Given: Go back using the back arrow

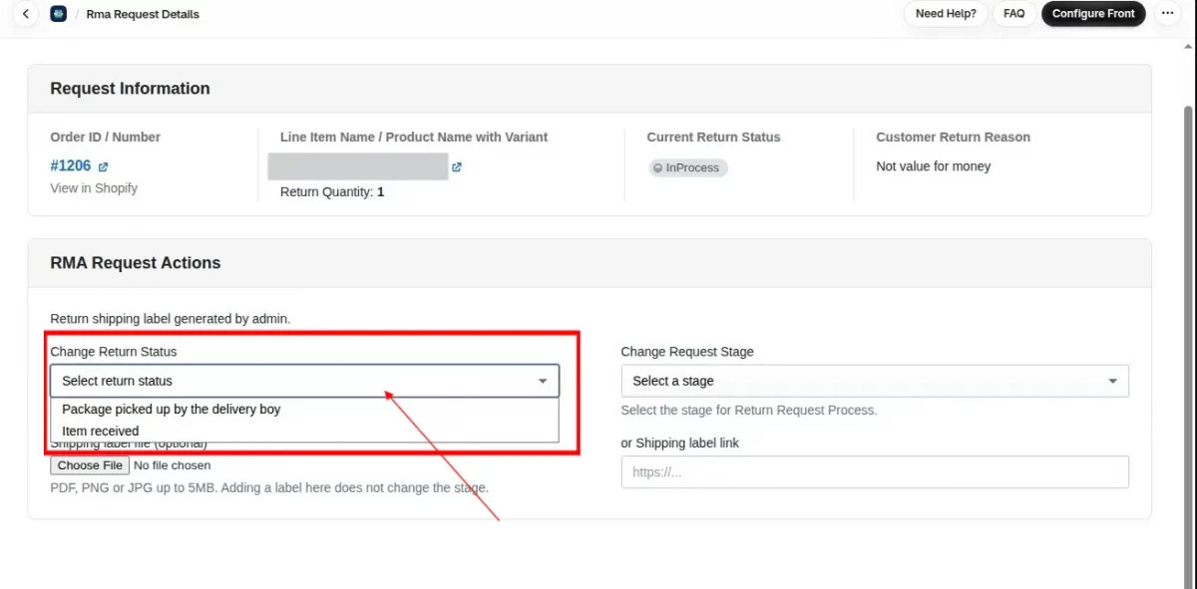Looking at the screenshot, I should click(x=26, y=14).
